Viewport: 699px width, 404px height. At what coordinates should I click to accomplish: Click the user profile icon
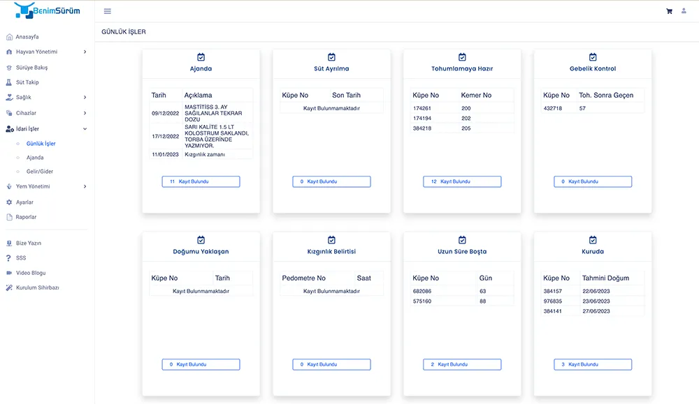pos(684,11)
